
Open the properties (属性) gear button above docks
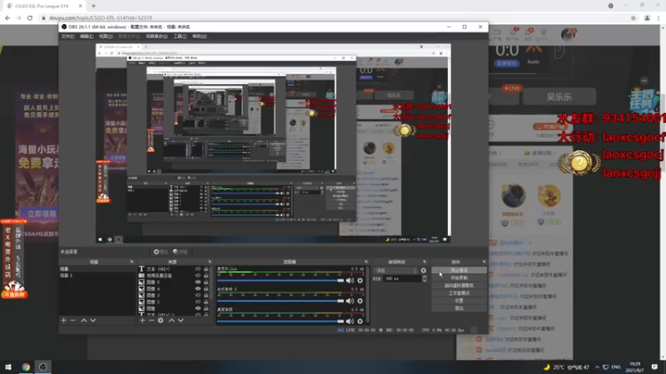(161, 252)
